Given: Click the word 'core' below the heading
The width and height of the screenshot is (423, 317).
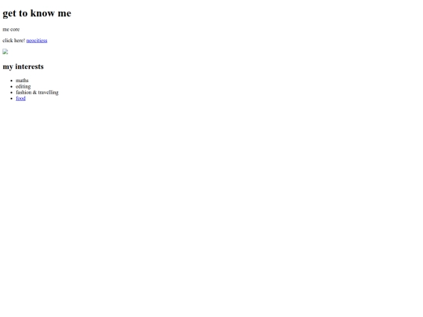Looking at the screenshot, I should (x=15, y=30).
